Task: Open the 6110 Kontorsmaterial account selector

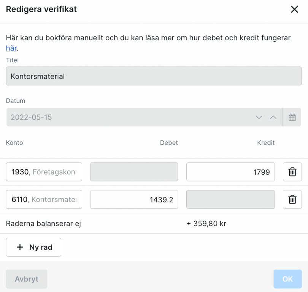Action: (44, 199)
